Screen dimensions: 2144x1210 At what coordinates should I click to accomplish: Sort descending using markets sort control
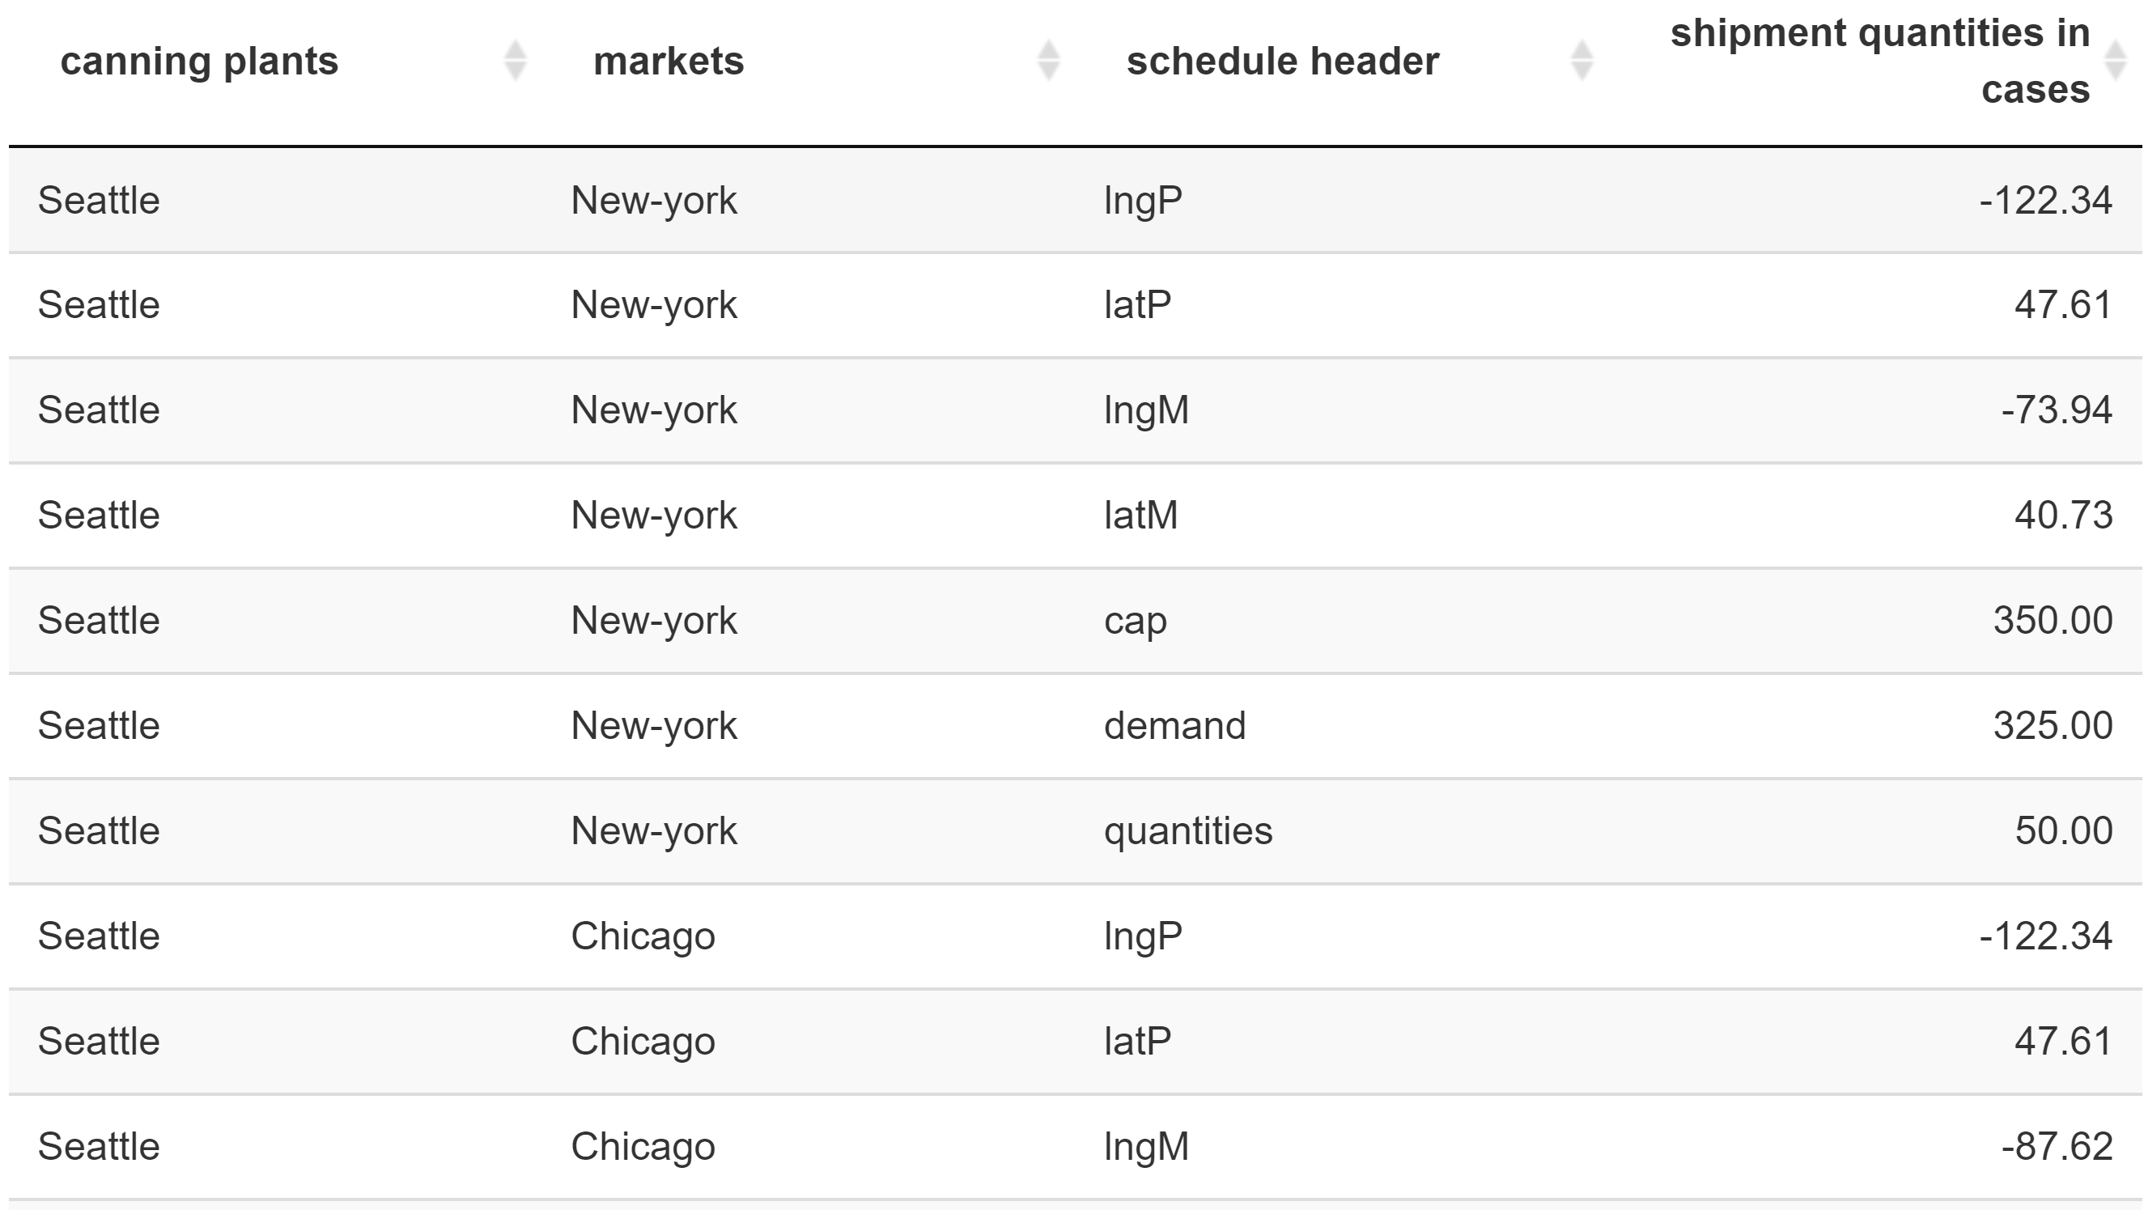point(1047,70)
